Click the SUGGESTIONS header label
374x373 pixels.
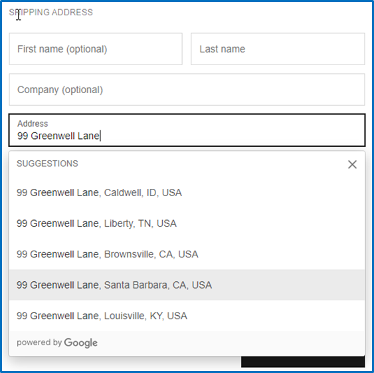[x=47, y=164]
